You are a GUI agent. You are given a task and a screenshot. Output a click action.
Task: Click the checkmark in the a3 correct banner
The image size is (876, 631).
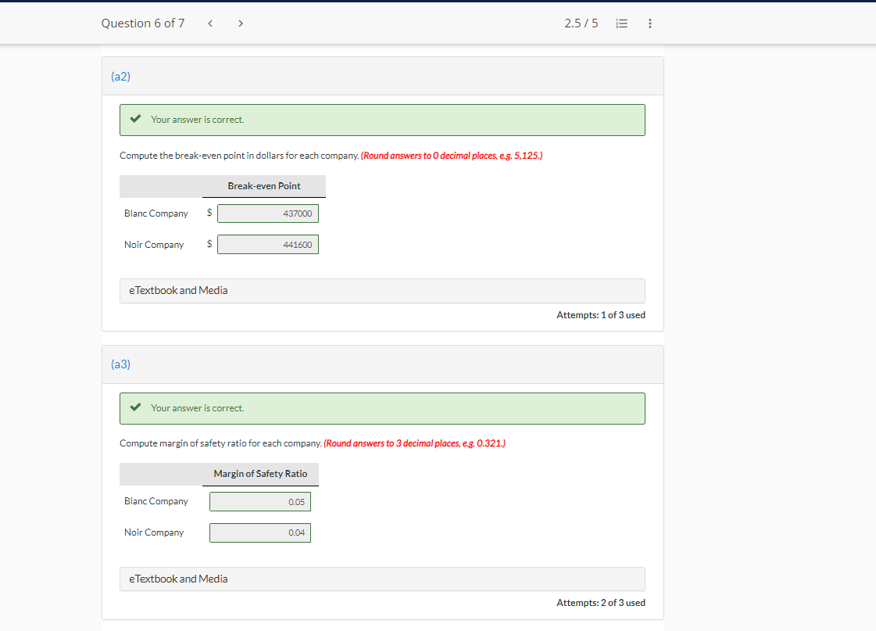tap(135, 407)
